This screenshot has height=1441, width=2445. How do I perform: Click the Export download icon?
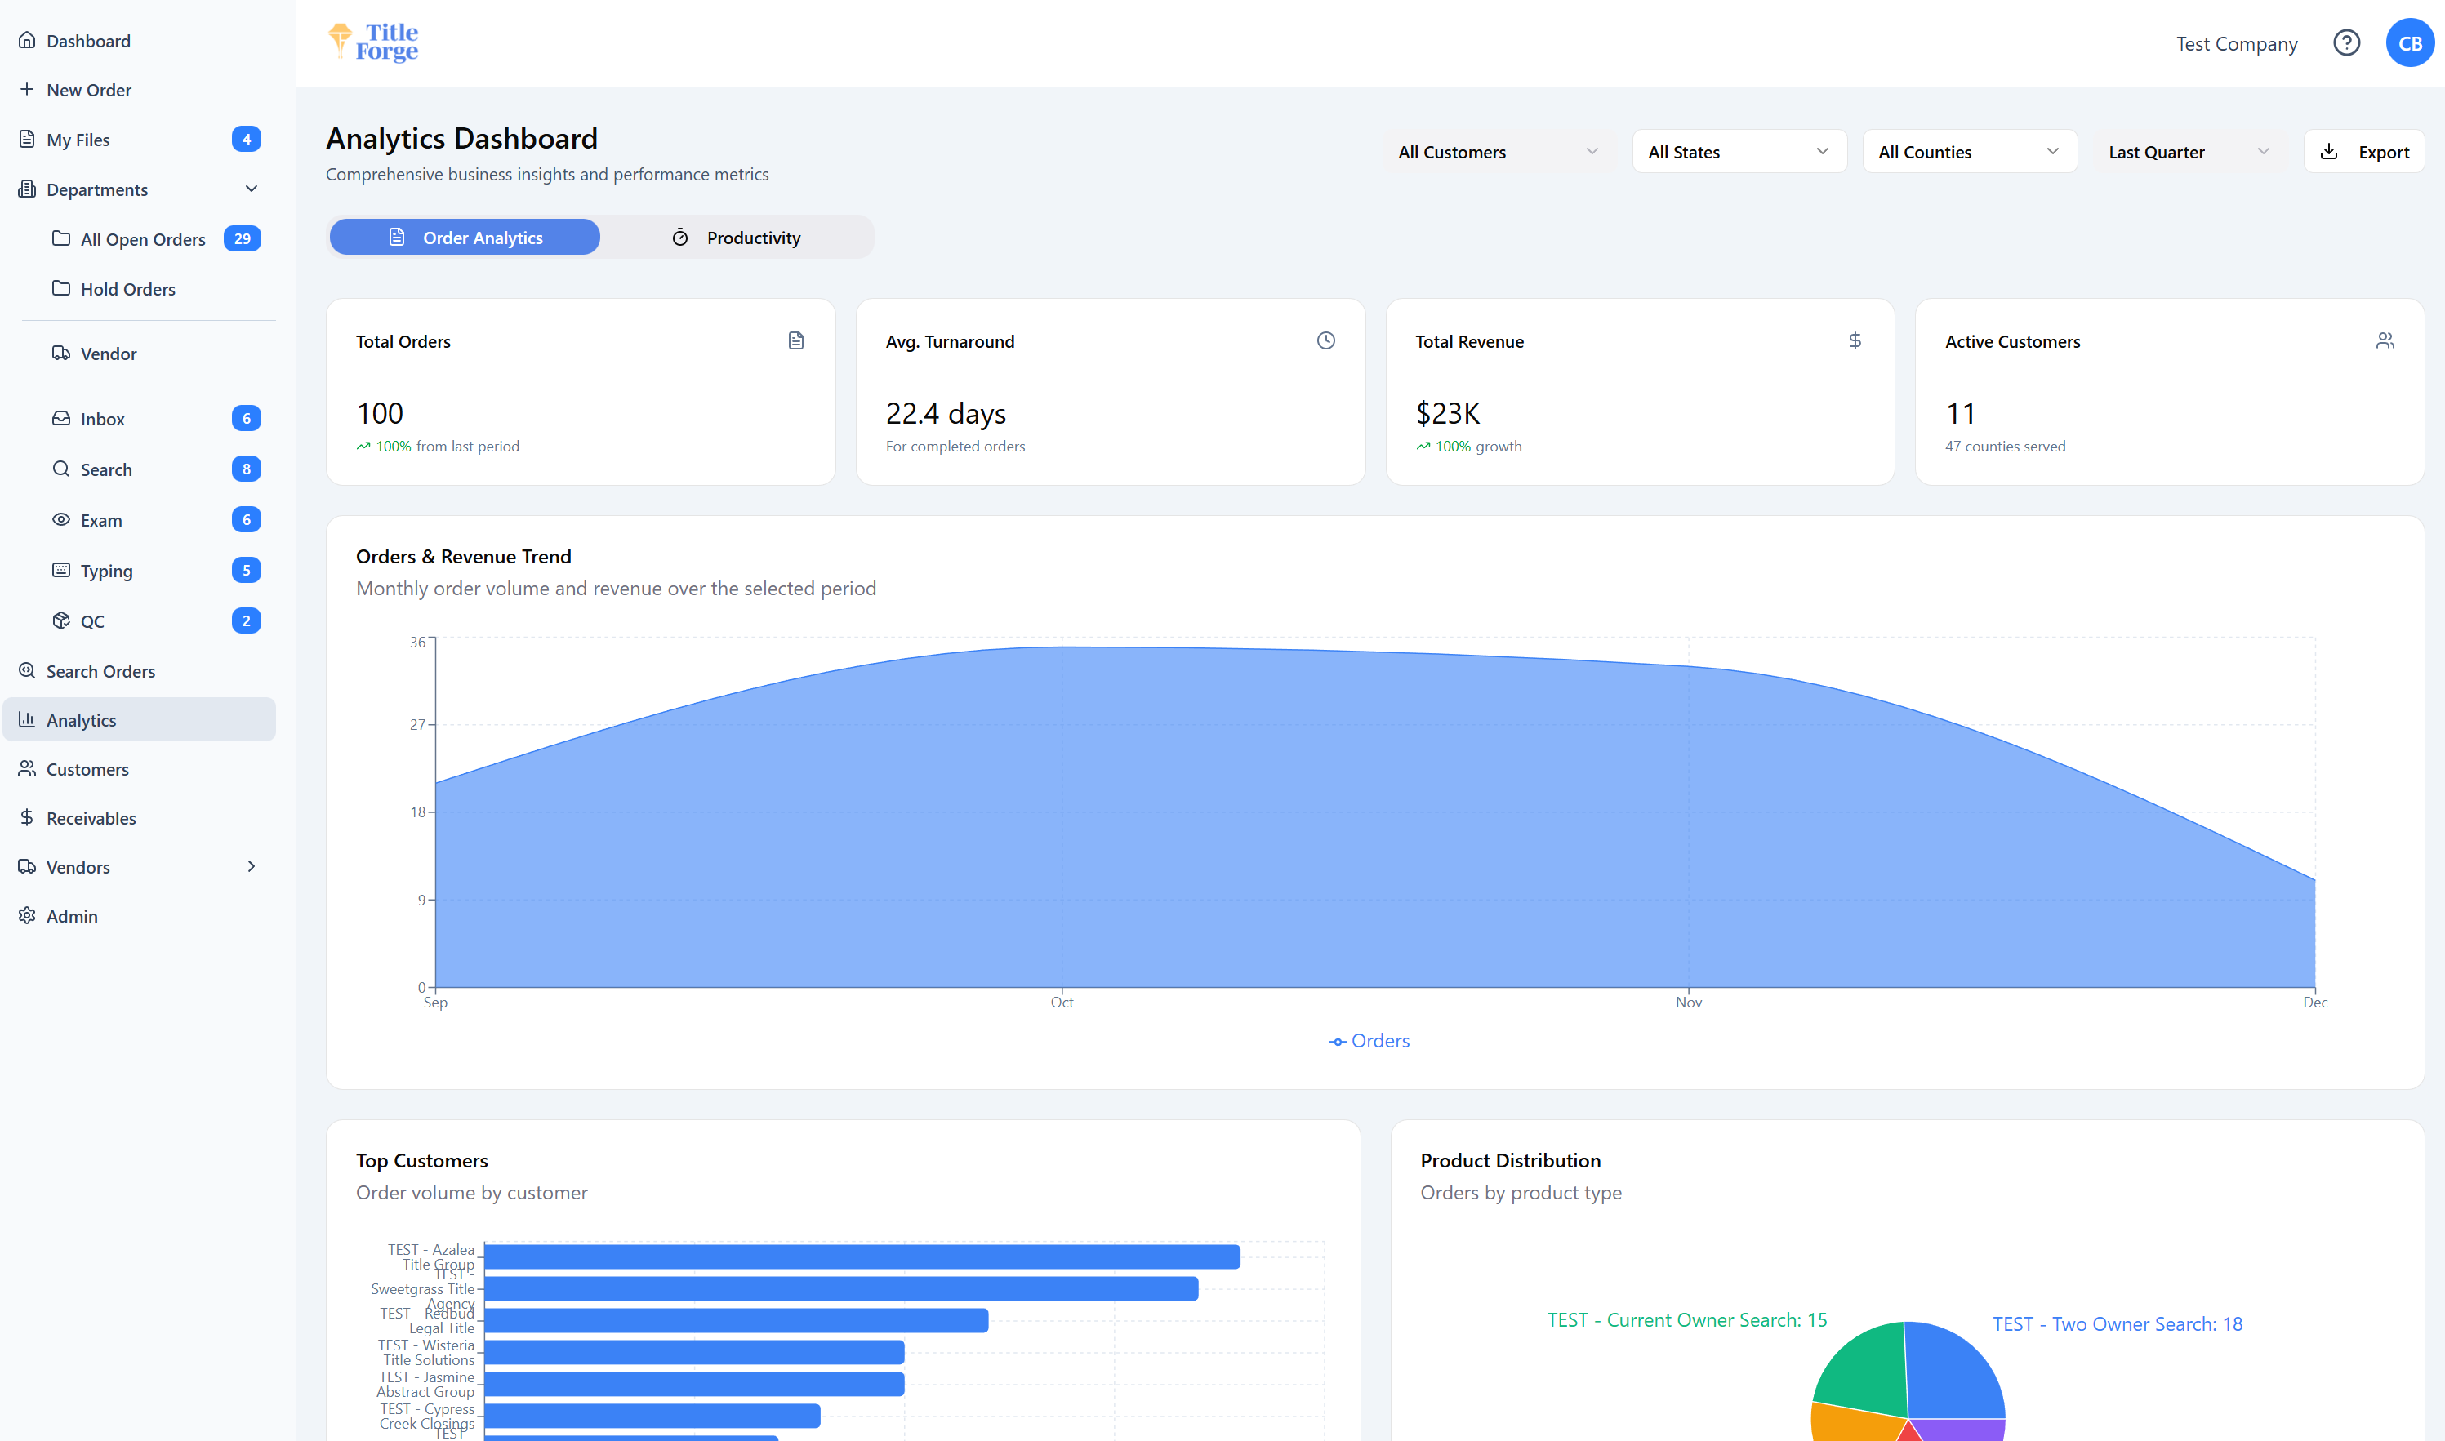point(2328,152)
